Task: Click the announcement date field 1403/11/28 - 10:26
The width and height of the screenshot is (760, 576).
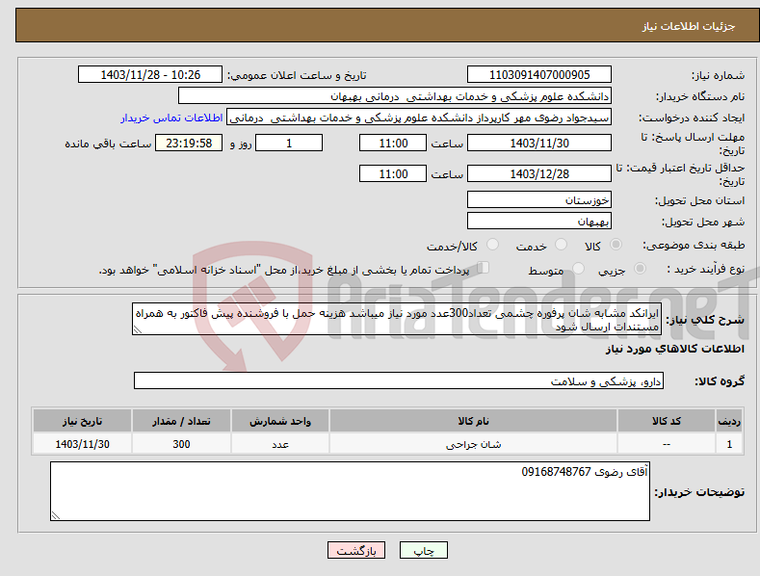Action: point(150,75)
